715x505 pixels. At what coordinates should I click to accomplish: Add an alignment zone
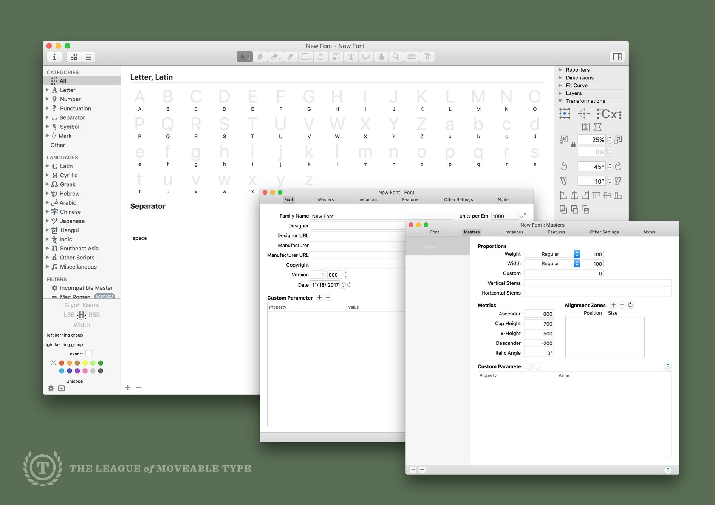click(614, 305)
